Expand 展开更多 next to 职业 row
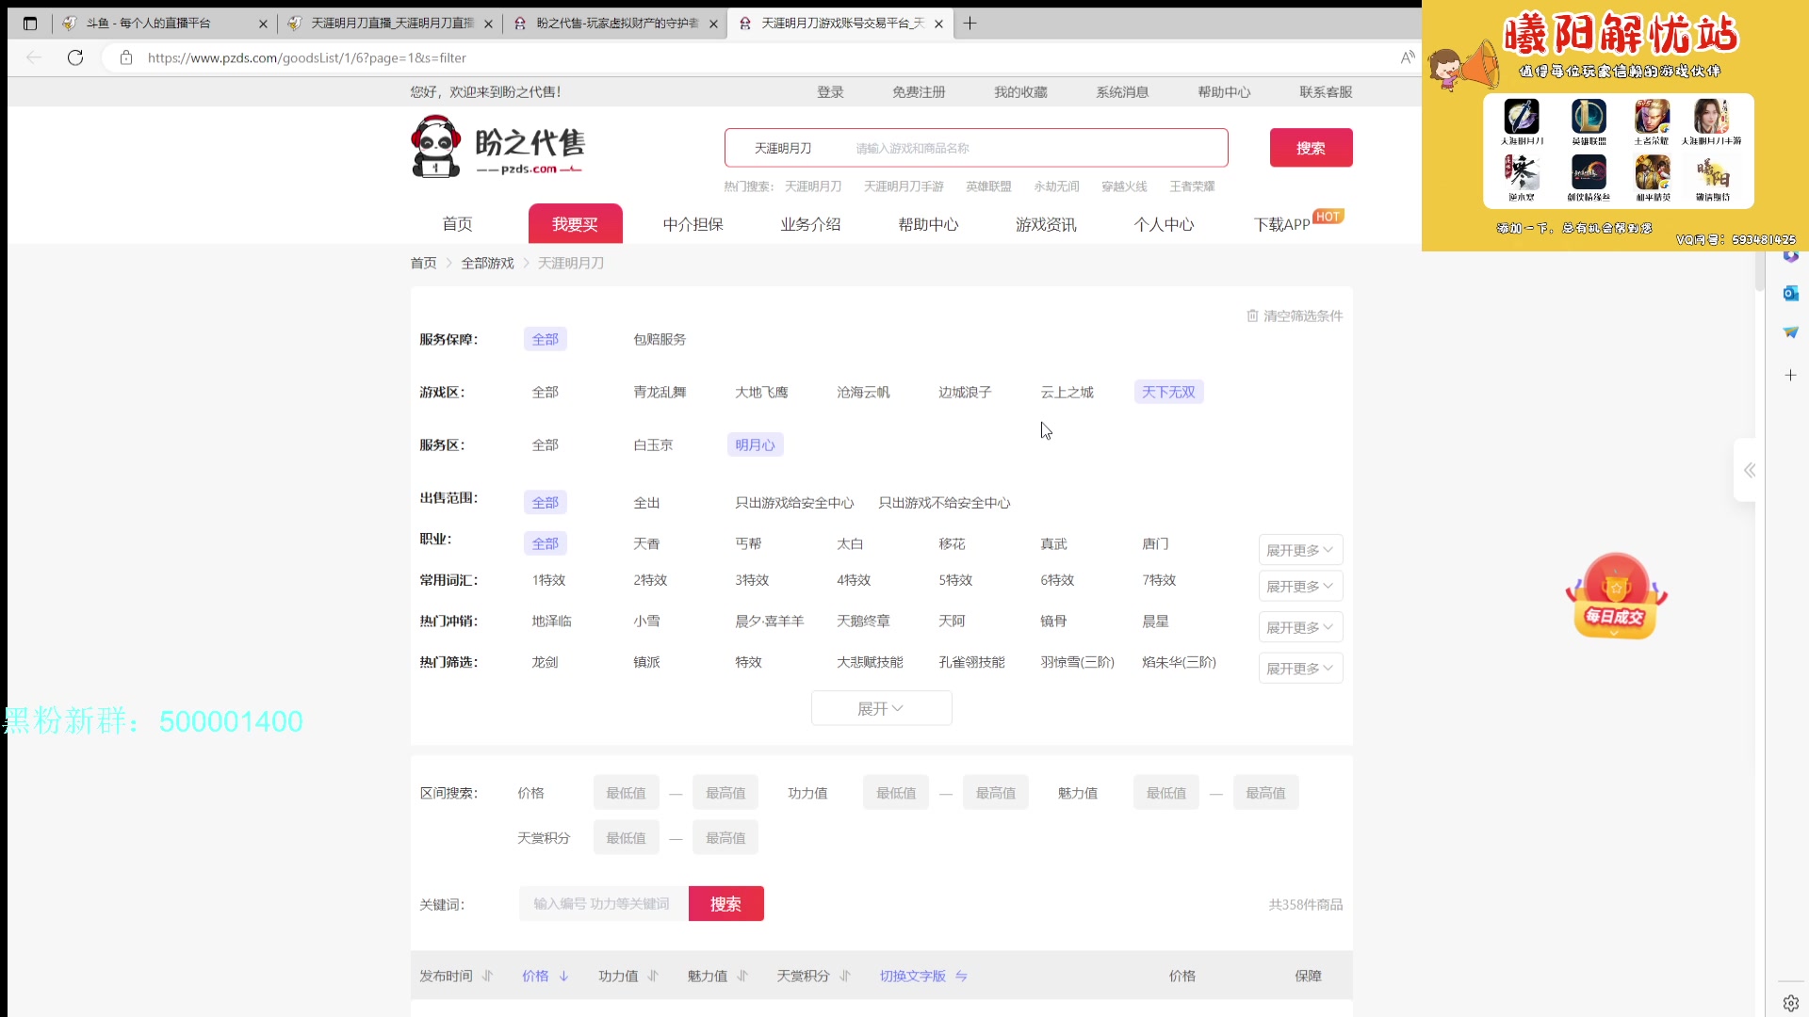This screenshot has width=1809, height=1017. (1299, 549)
